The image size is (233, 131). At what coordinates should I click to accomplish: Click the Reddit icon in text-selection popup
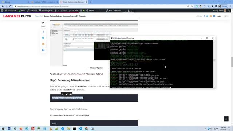coord(70,94)
